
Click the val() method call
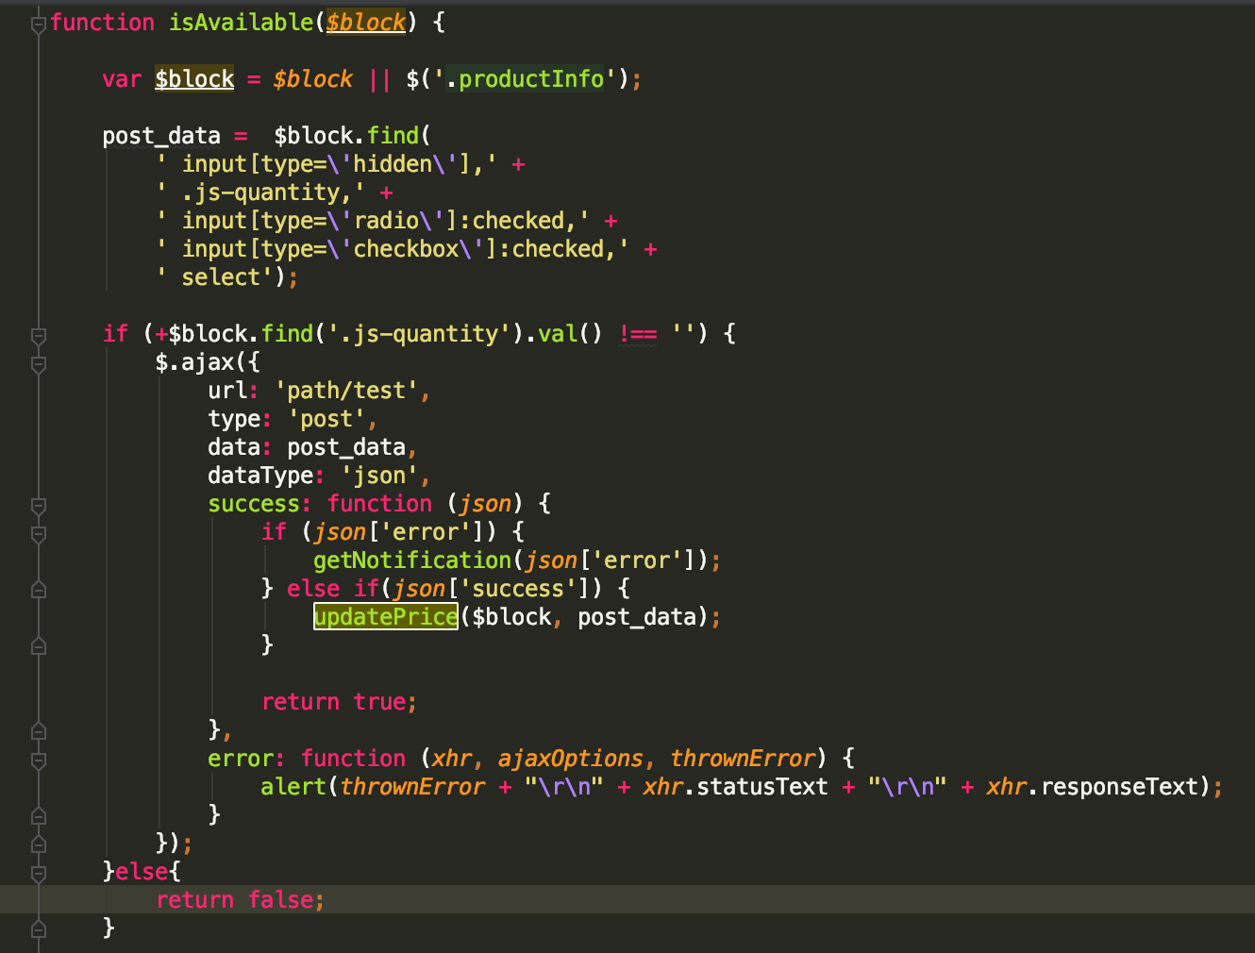570,334
